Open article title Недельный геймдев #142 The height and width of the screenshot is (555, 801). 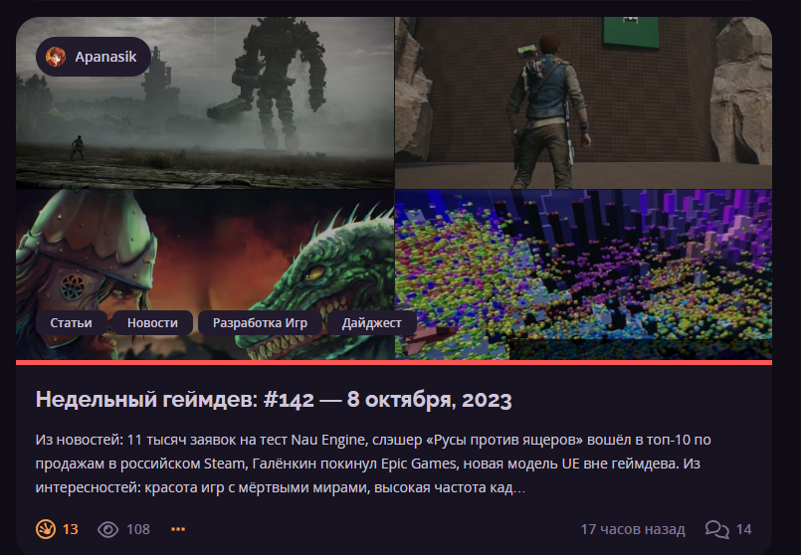pyautogui.click(x=274, y=399)
